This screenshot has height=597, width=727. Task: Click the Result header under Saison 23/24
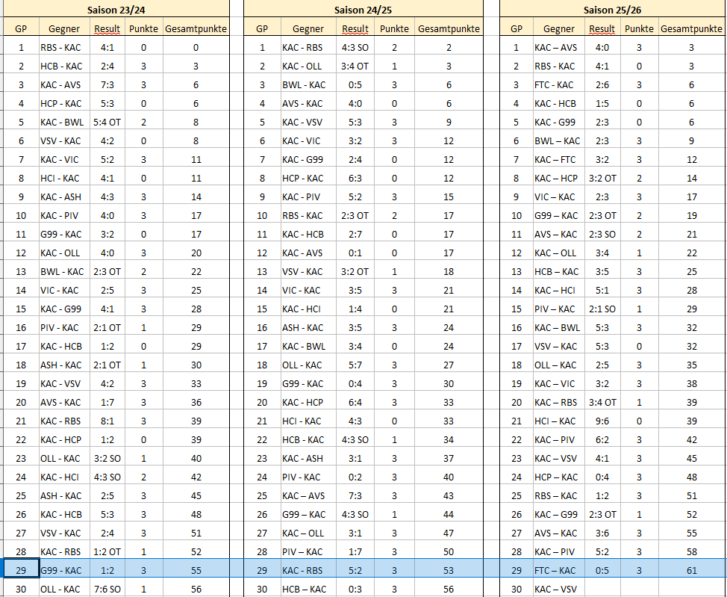click(x=107, y=29)
